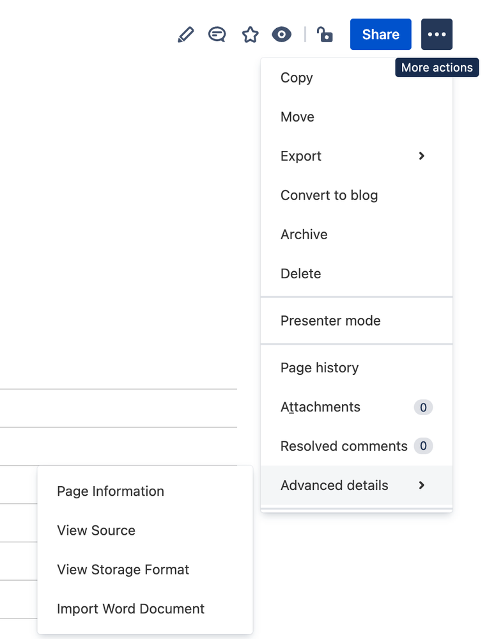Click the More actions ellipsis button
487x639 pixels.
[x=437, y=35]
